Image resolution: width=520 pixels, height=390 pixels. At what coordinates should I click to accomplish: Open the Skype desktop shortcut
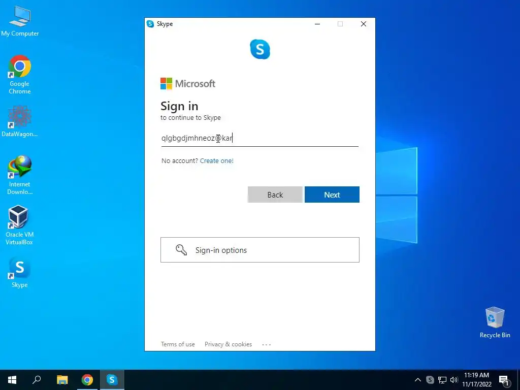[x=20, y=272]
